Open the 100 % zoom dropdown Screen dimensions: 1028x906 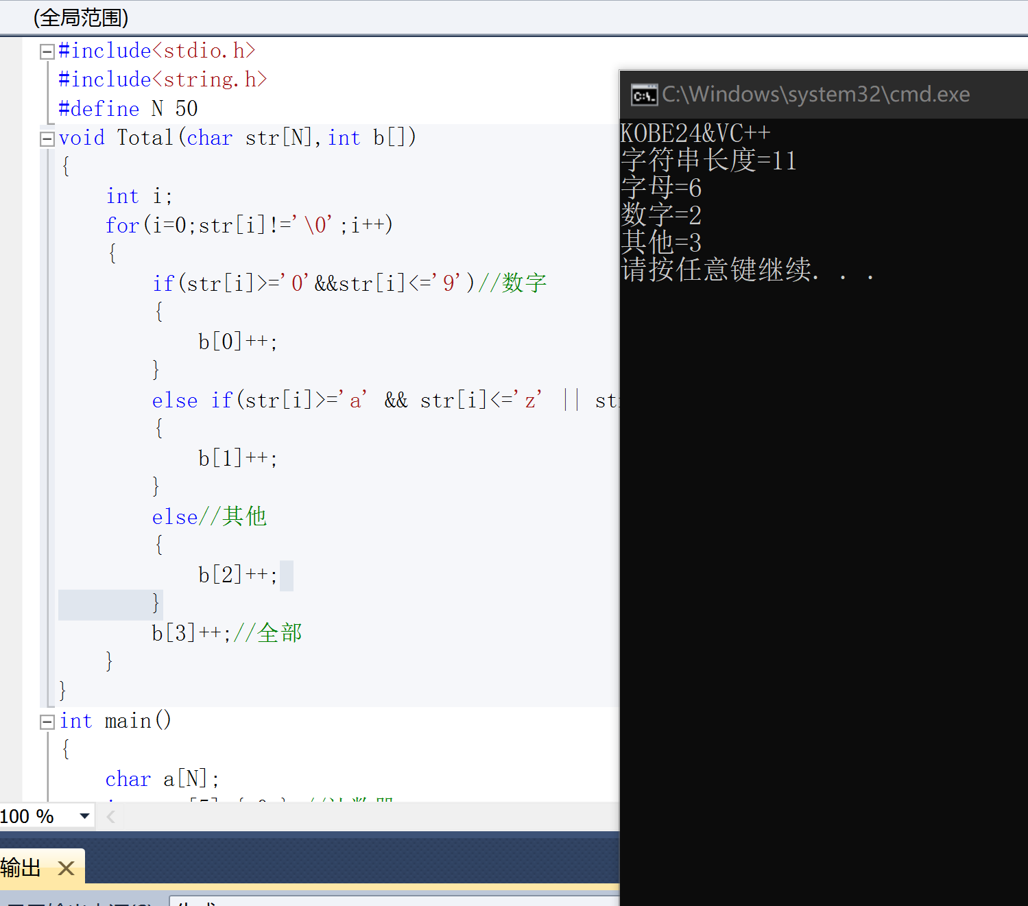pyautogui.click(x=84, y=816)
